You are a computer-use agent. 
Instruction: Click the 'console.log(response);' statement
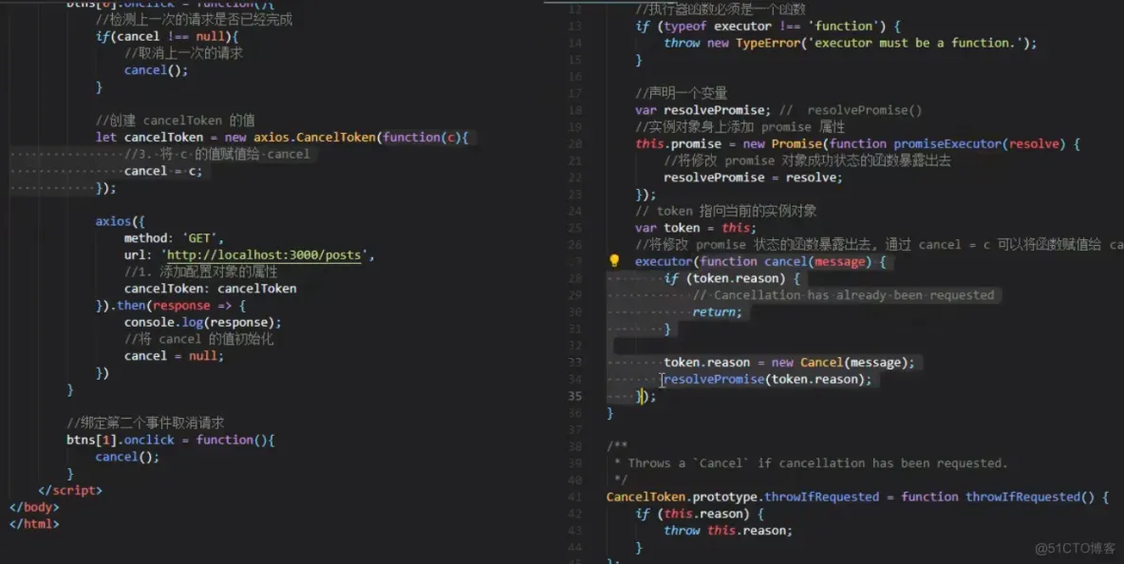point(203,323)
